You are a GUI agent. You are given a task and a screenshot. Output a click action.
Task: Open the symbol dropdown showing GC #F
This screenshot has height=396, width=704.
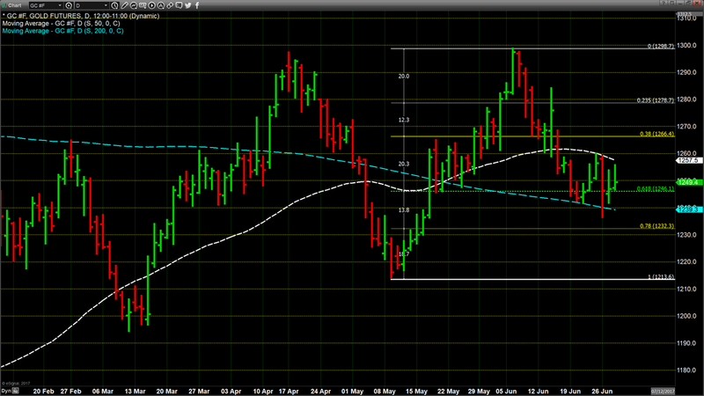[46, 5]
